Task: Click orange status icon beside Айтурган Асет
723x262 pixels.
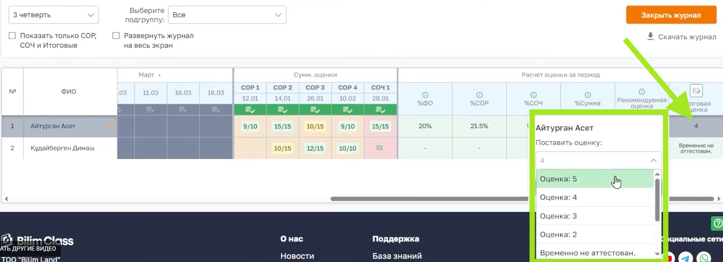Action: tap(111, 126)
